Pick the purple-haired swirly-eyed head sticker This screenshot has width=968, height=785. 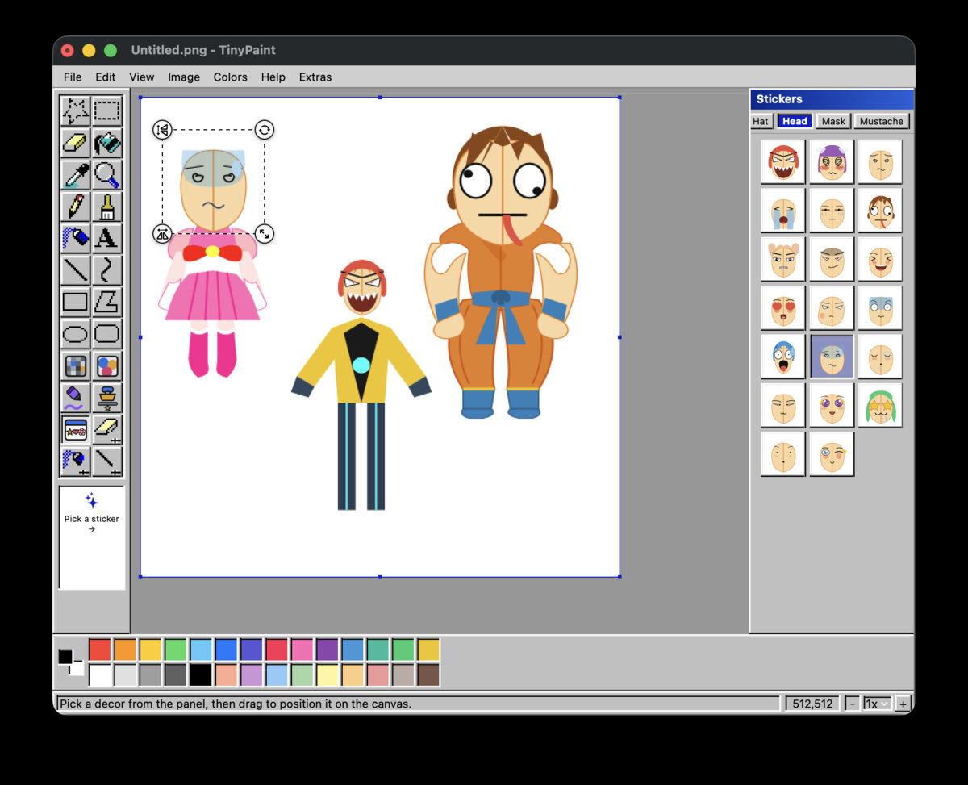point(832,162)
